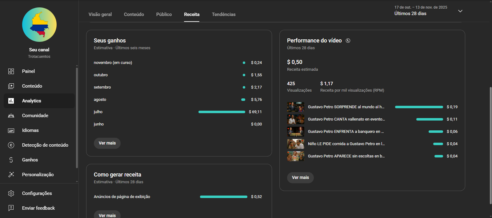Click the Ganhos dollar sign icon
This screenshot has height=218, width=492.
(11, 160)
